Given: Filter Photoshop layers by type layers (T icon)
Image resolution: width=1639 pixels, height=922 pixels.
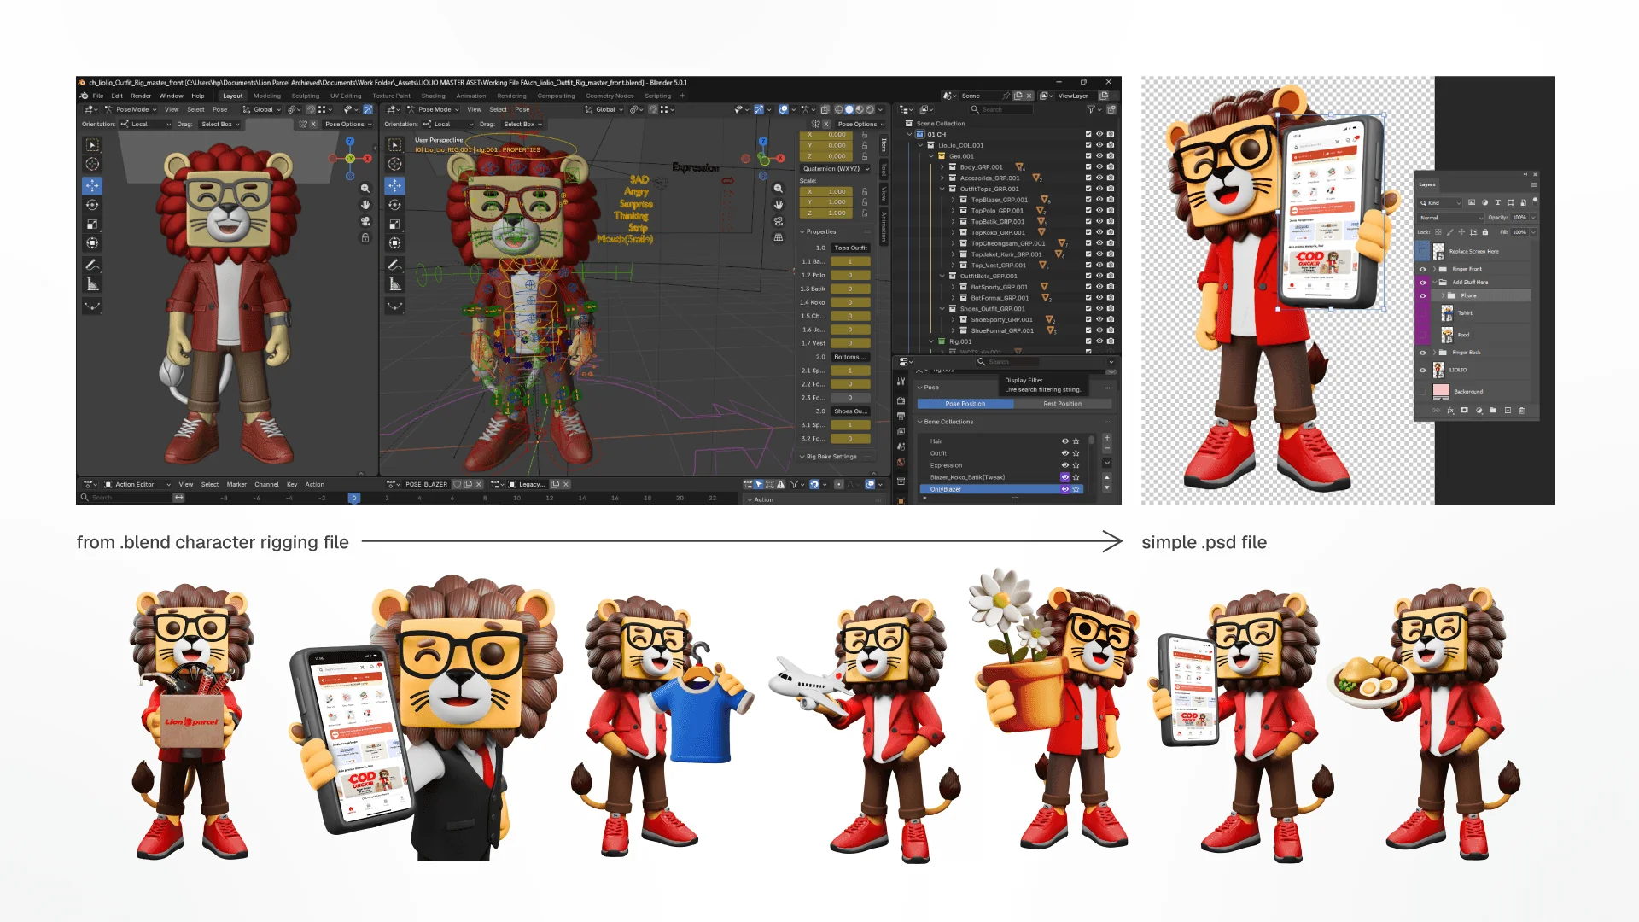Looking at the screenshot, I should pyautogui.click(x=1497, y=203).
